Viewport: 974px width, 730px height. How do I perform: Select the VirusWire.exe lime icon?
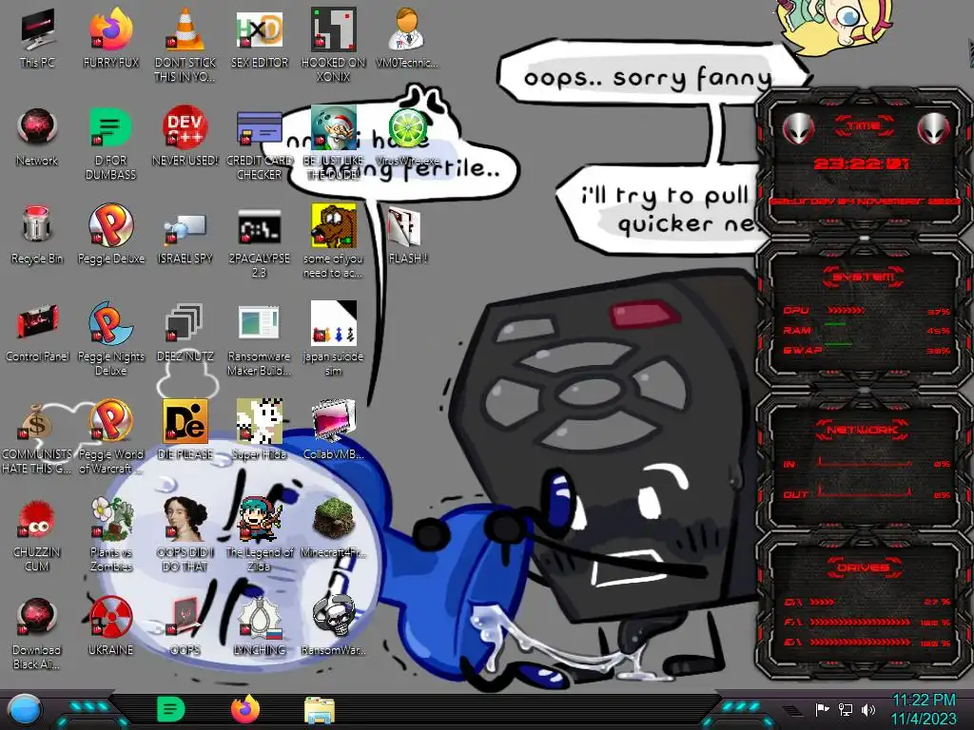407,137
